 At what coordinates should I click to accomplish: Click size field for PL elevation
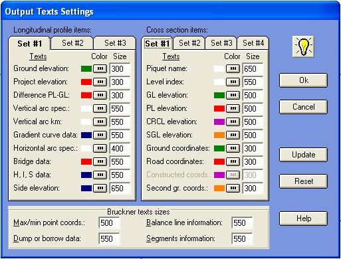253,109
